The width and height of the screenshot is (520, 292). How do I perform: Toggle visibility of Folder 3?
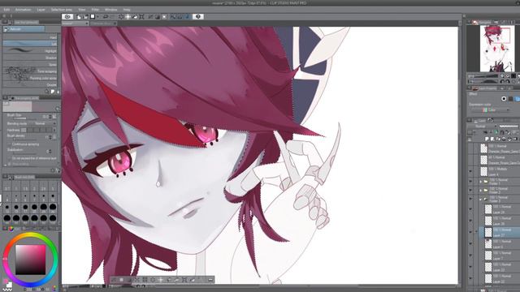coord(470,199)
